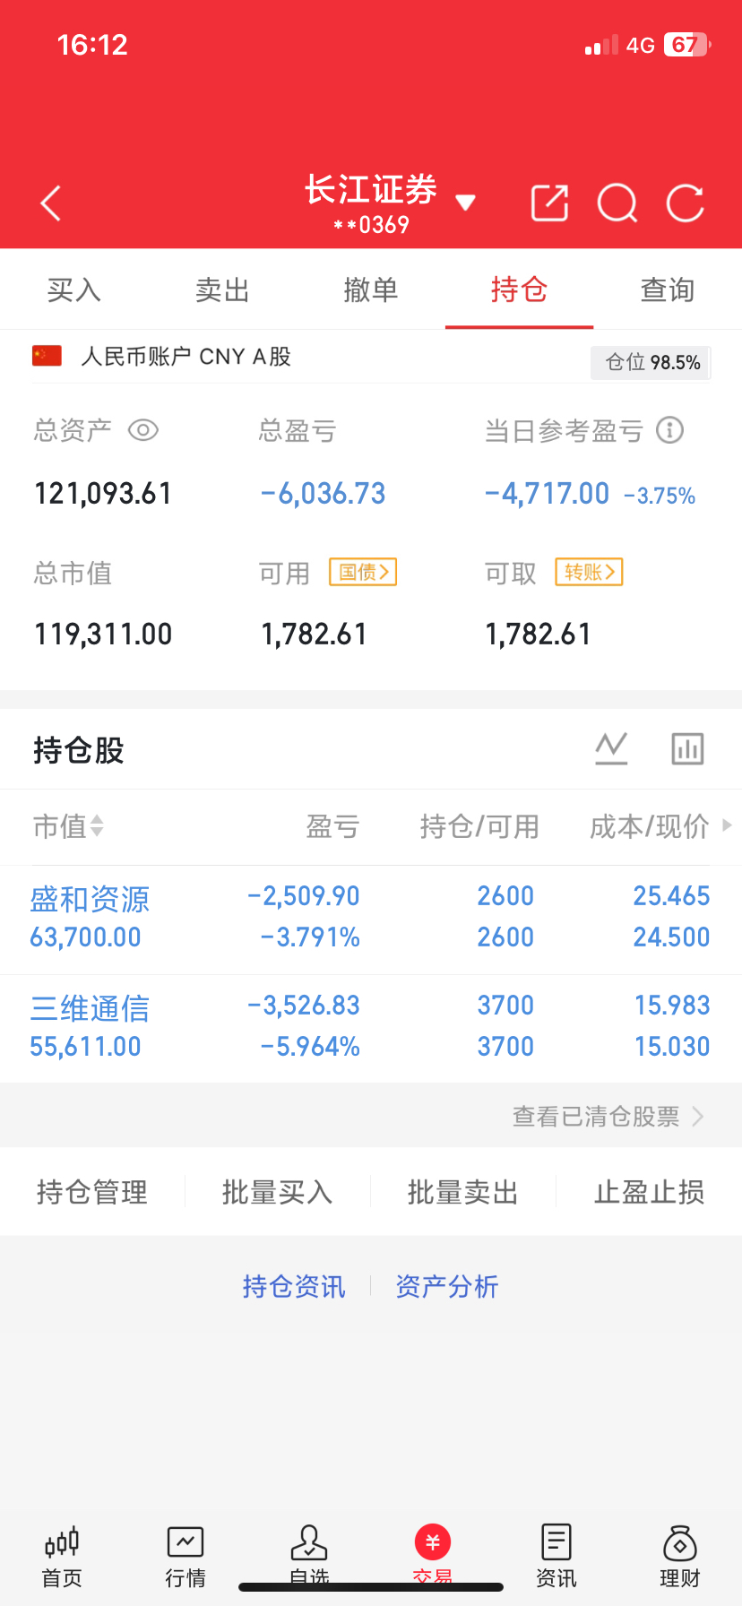Open the 转账 transfer button
The width and height of the screenshot is (742, 1606).
[x=590, y=572]
